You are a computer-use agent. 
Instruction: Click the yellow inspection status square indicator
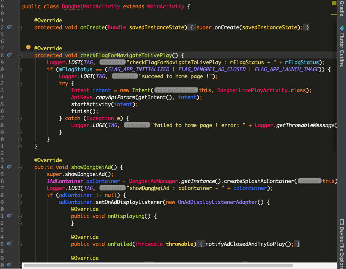pos(334,3)
